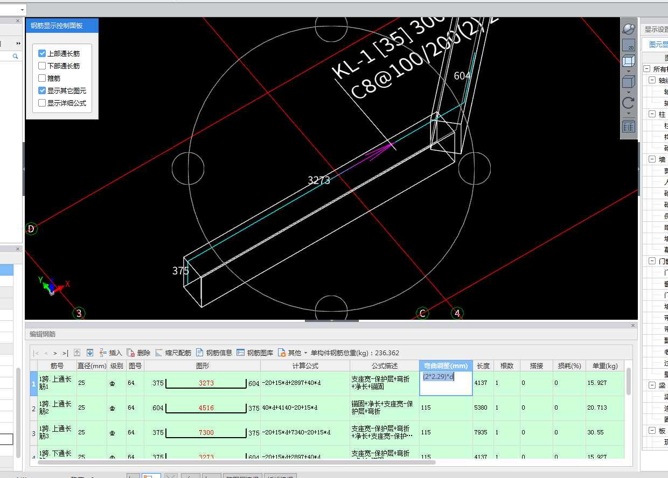Select the wireframe cube view icon
Viewport: 668px width, 478px height.
coord(628,61)
